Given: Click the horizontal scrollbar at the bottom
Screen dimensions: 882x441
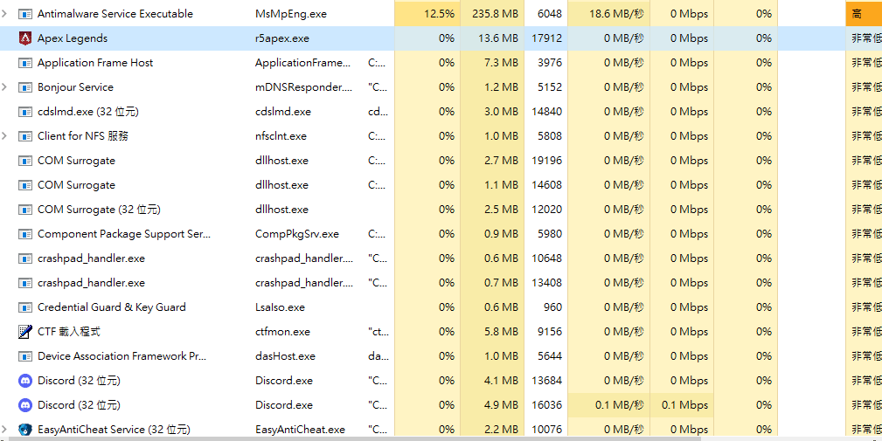Looking at the screenshot, I should point(356,438).
